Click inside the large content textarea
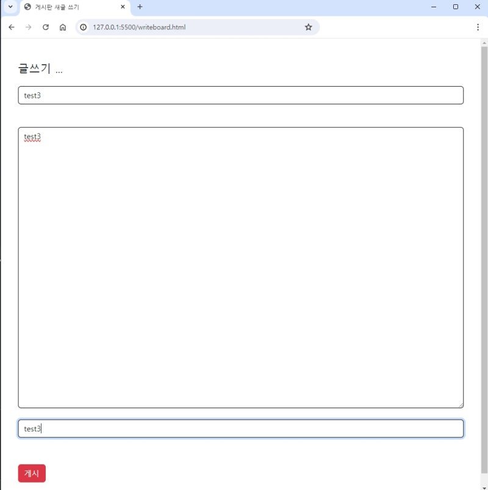 pyautogui.click(x=240, y=267)
